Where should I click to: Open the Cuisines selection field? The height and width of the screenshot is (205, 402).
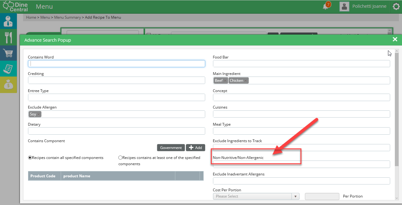pos(301,114)
